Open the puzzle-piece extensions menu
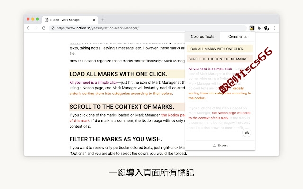The image size is (303, 189). coord(259,28)
